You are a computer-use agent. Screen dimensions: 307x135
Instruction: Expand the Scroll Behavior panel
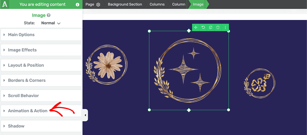click(x=41, y=96)
